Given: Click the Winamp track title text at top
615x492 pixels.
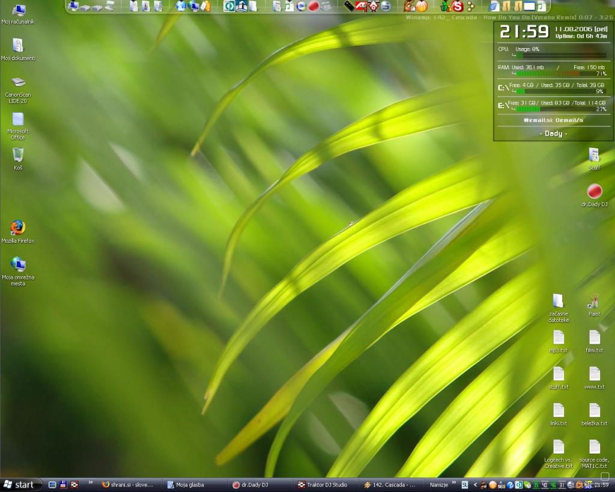Looking at the screenshot, I should pyautogui.click(x=509, y=17).
